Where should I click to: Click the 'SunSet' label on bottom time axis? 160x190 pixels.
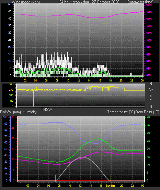[110, 186]
